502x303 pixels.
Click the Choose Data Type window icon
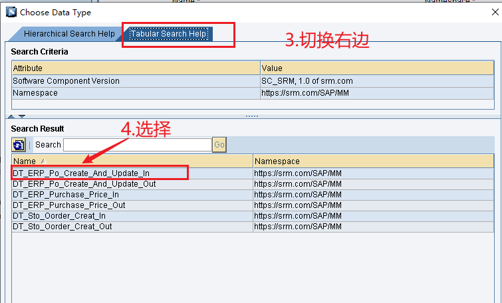(x=11, y=13)
